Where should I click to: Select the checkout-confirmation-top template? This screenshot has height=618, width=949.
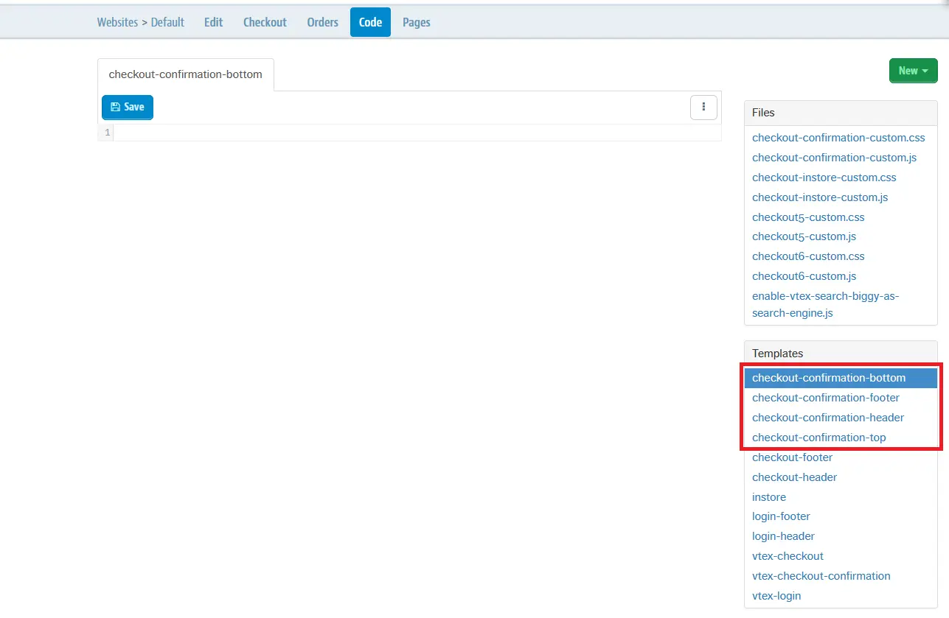[x=818, y=438]
